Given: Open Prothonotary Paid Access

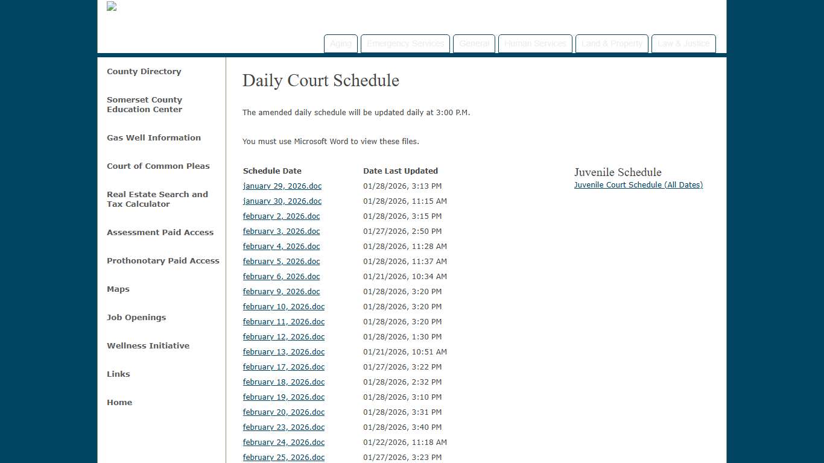Looking at the screenshot, I should [163, 260].
